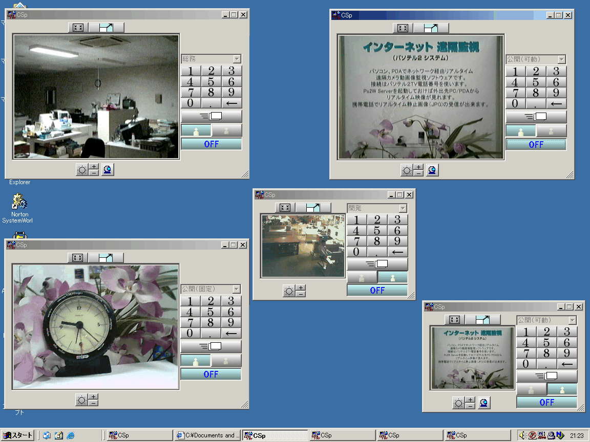
Task: Toggle the OFF switch in the 総務 window
Action: coord(211,144)
